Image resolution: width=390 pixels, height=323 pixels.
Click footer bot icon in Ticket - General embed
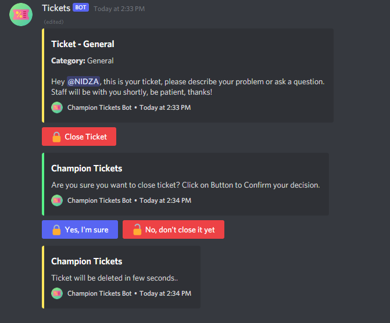pos(57,107)
